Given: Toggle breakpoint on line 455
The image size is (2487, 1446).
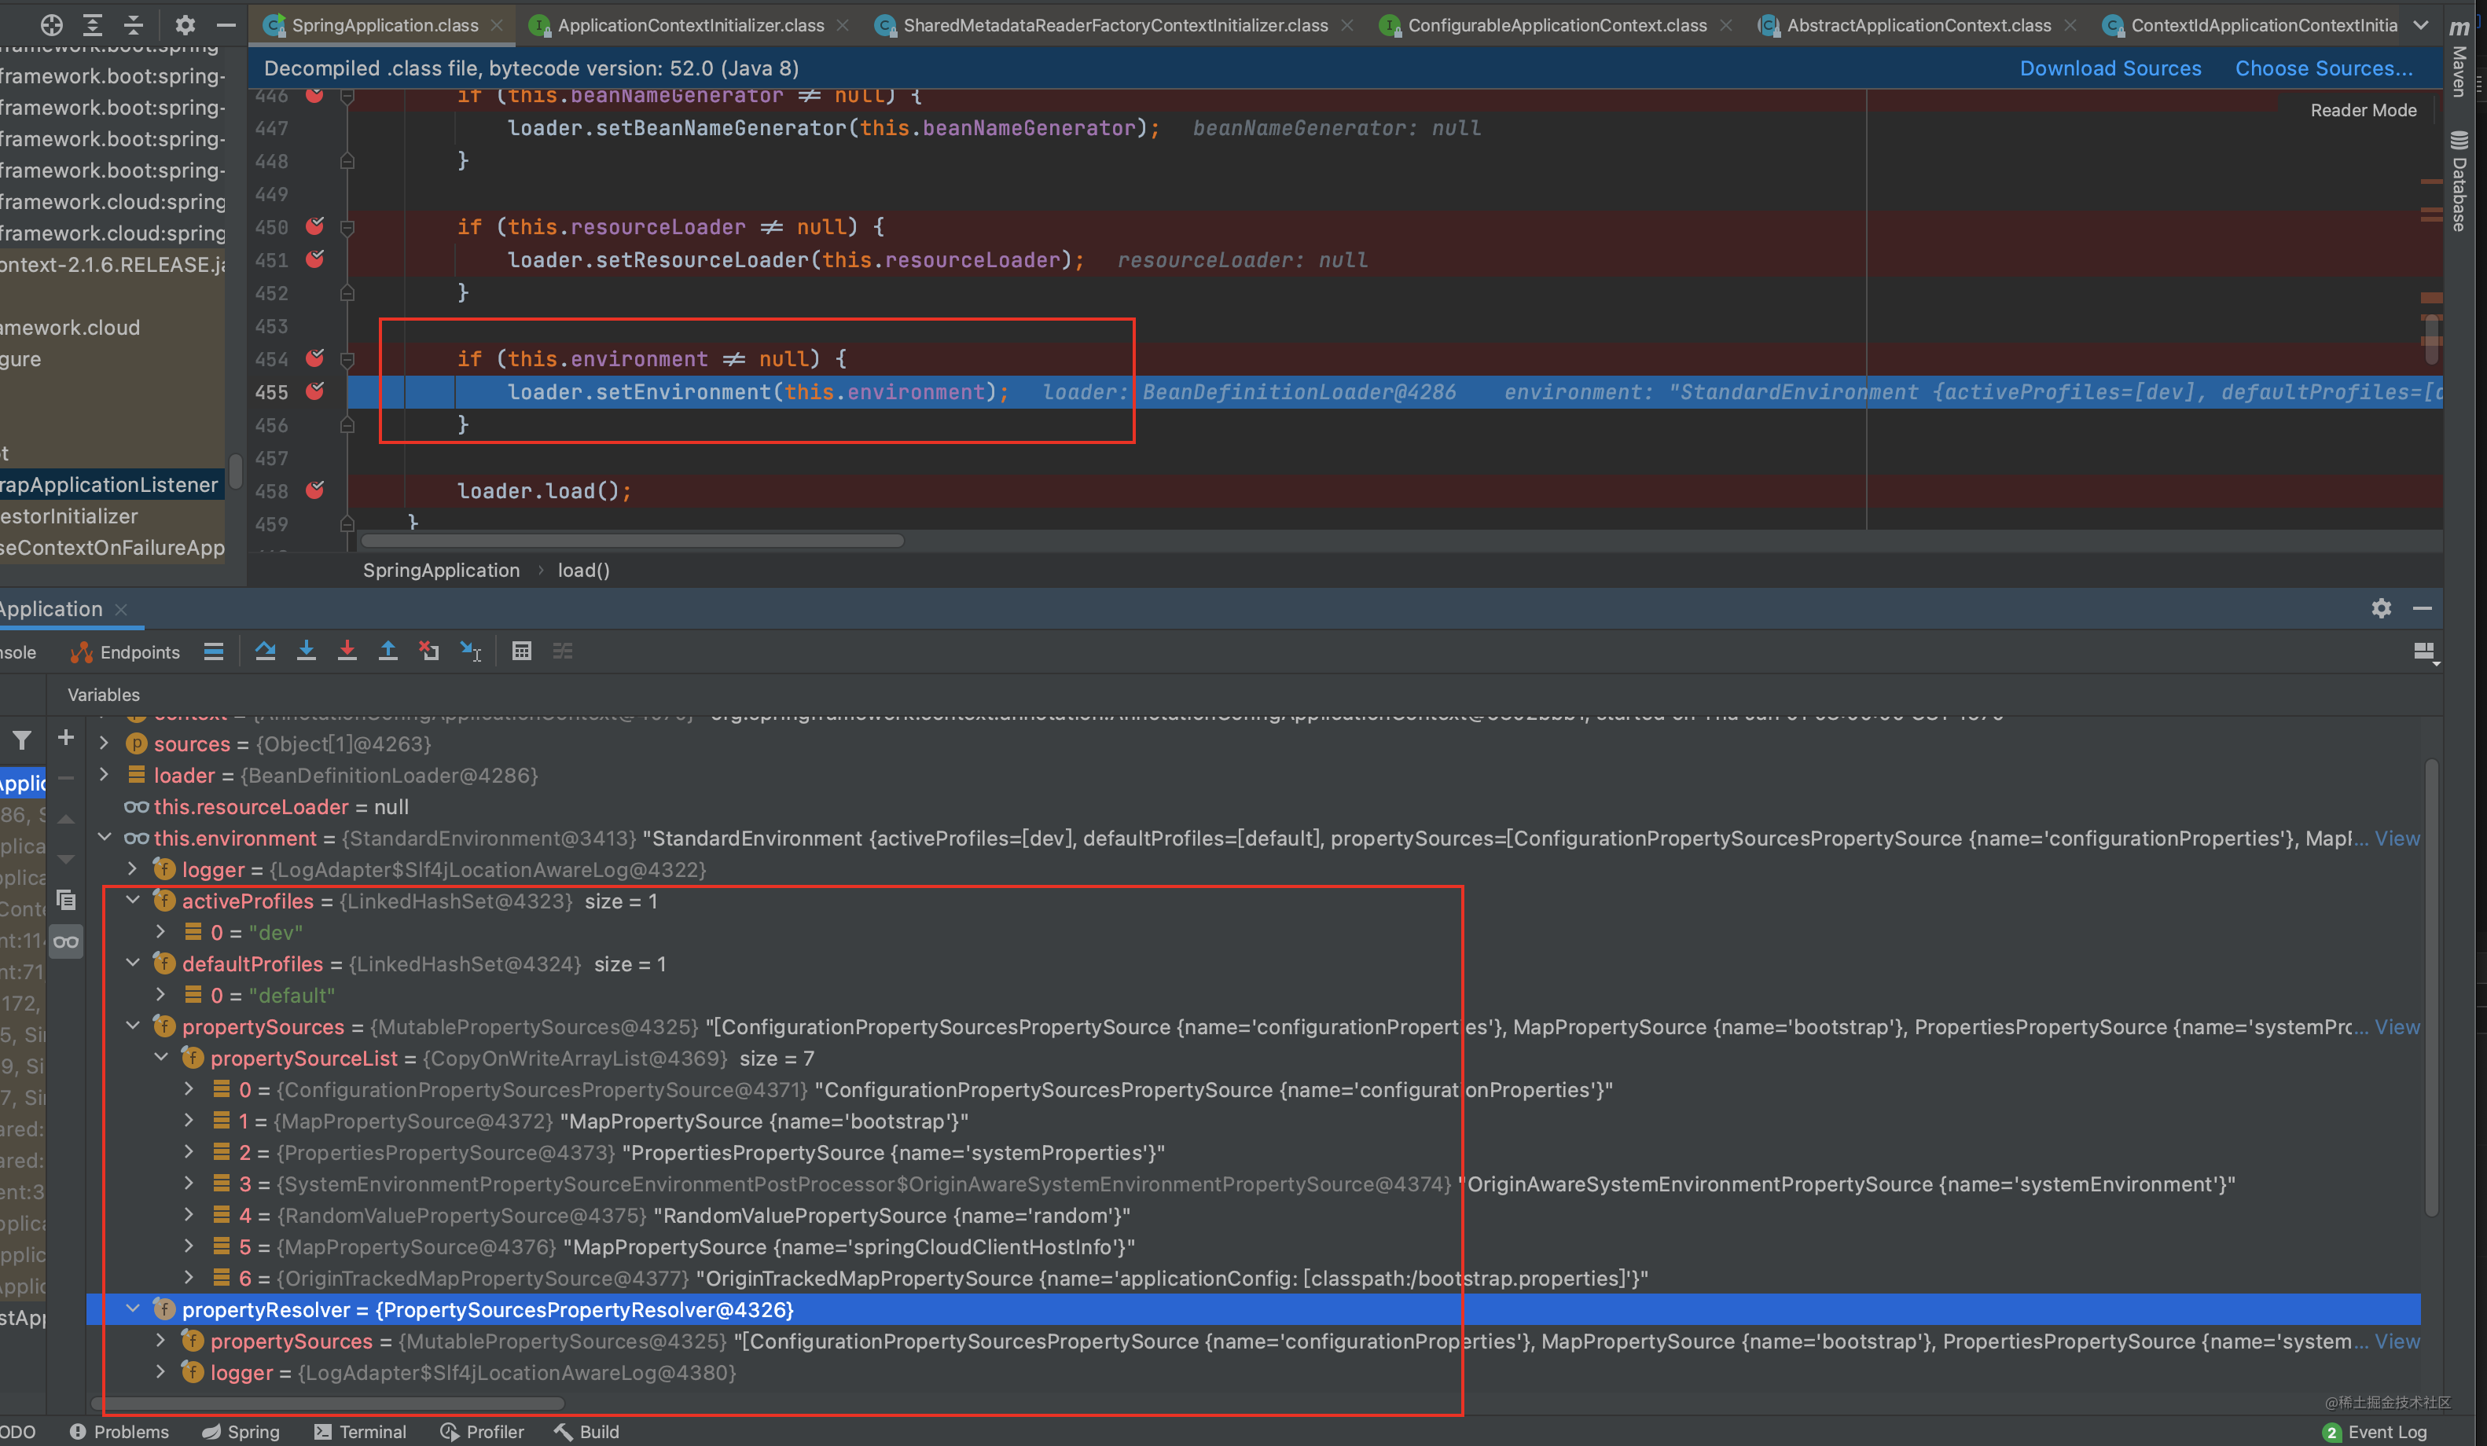Looking at the screenshot, I should tap(315, 391).
